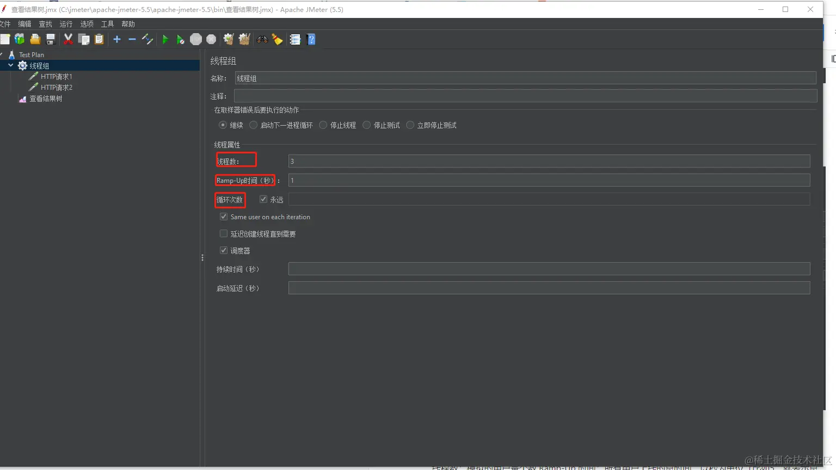Image resolution: width=836 pixels, height=470 pixels.
Task: Open the 帮助 menu
Action: pos(128,24)
